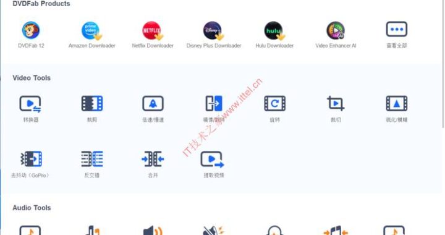445x235 pixels.
Task: Open the video converter tool (转换器)
Action: pos(30,104)
